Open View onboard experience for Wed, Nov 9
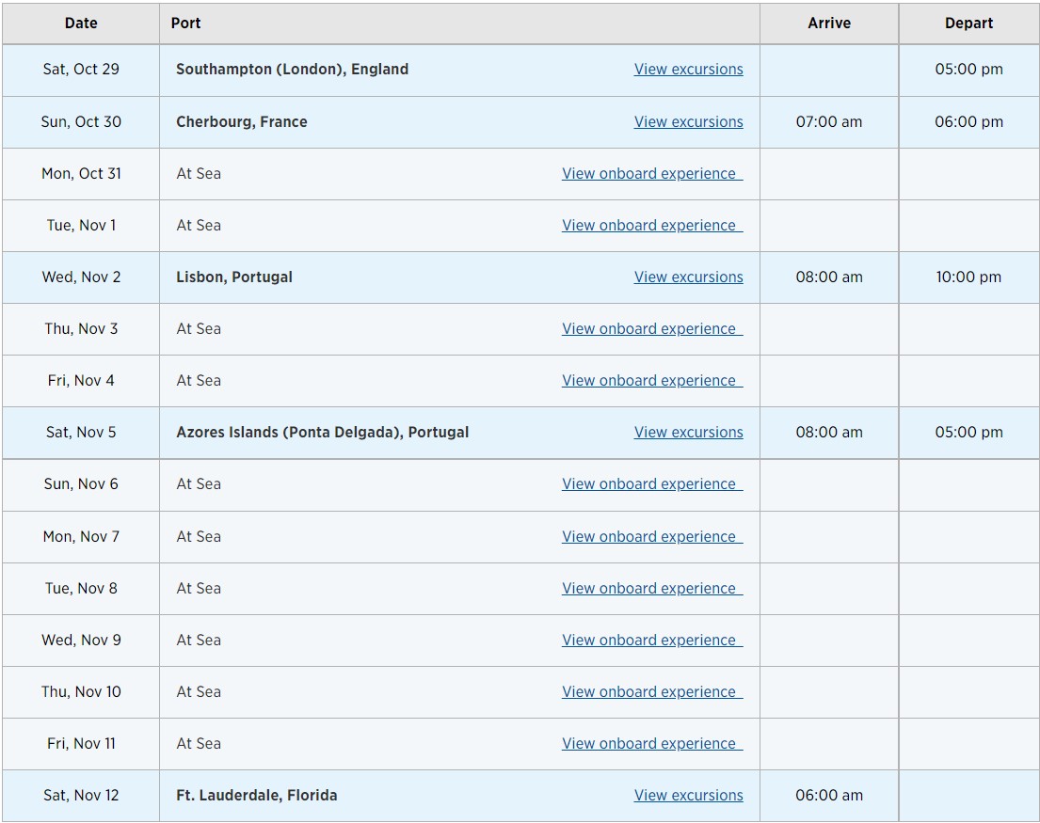The width and height of the screenshot is (1040, 823). (x=652, y=641)
